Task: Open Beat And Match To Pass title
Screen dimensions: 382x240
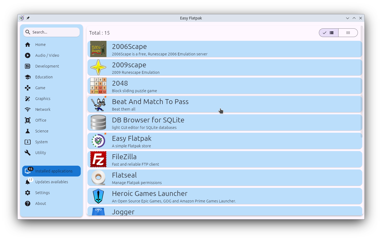Action: (150, 102)
